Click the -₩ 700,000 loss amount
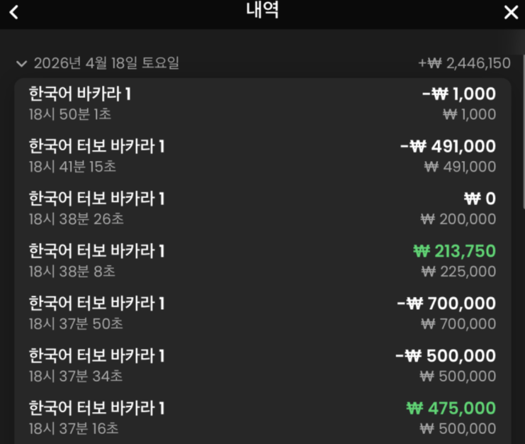The image size is (525, 444). pos(446,304)
